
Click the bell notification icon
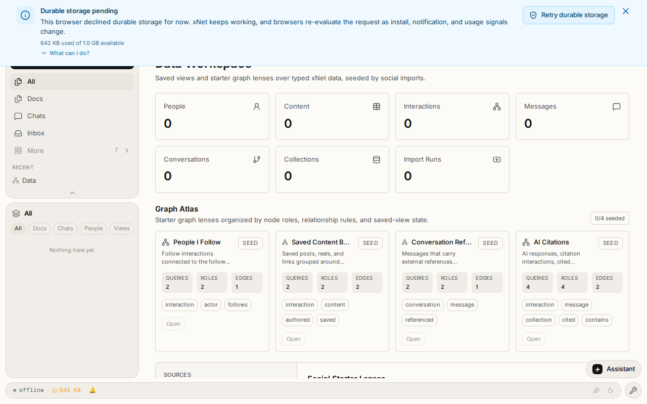[x=93, y=390]
